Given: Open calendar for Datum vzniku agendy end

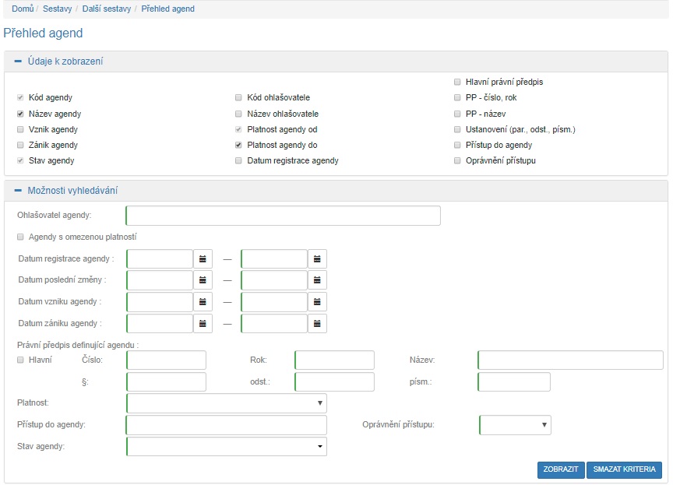Looking at the screenshot, I should point(317,301).
